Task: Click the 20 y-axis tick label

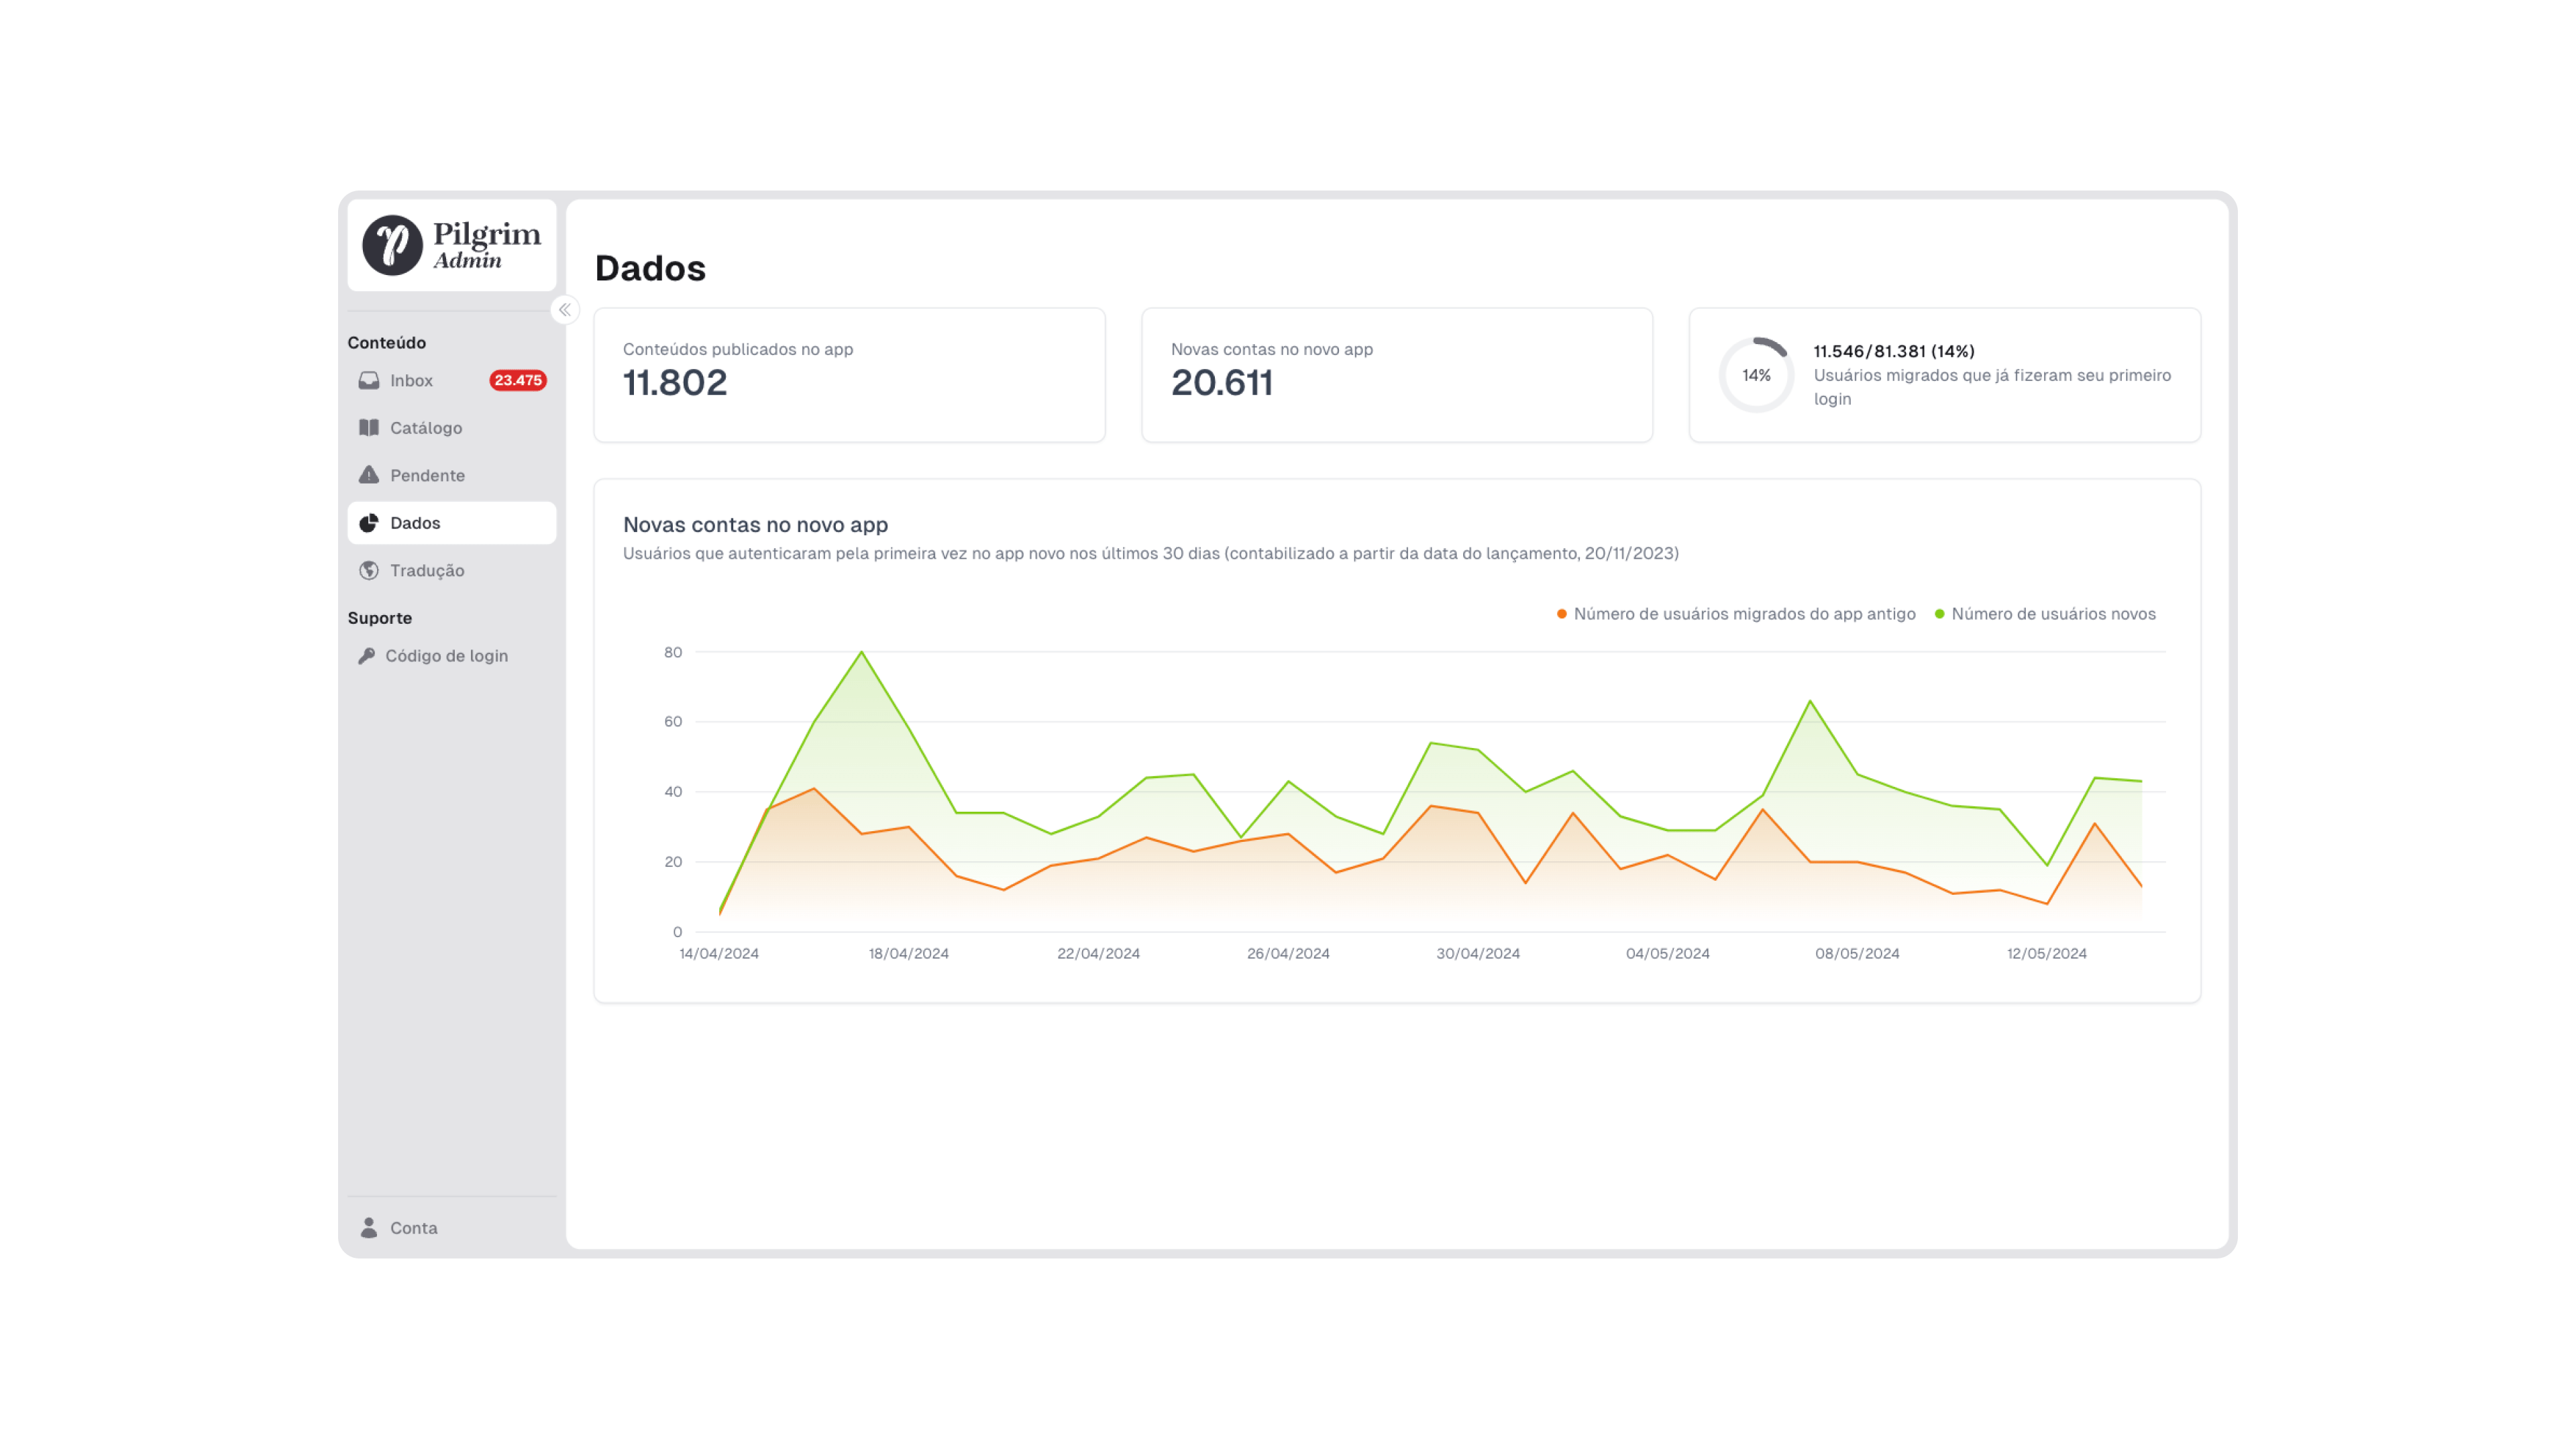Action: click(673, 862)
